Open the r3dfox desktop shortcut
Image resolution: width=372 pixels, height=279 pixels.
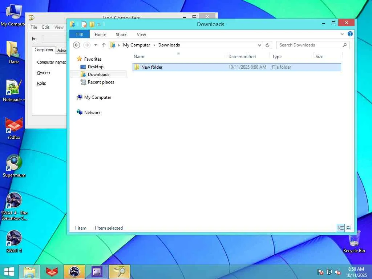tap(14, 128)
